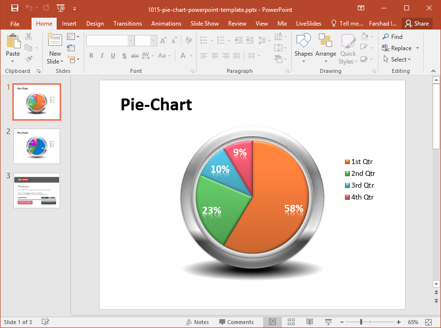Click the Paste clipboard icon
The width and height of the screenshot is (441, 328).
13,41
